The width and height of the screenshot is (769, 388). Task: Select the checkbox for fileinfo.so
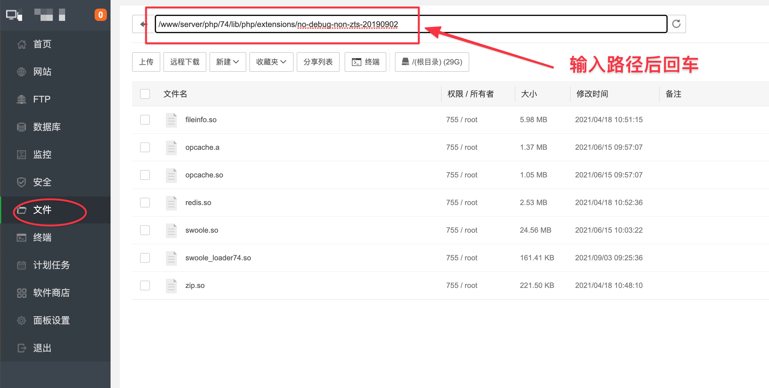tap(145, 120)
